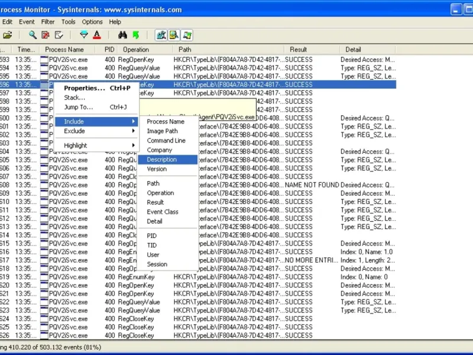473x355 pixels.
Task: Choose Jump To... in the context menu
Action: 96,107
